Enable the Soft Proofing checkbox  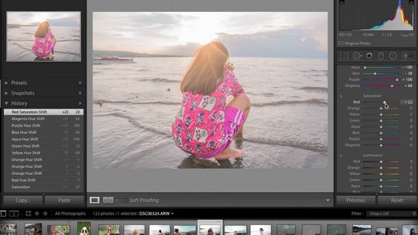[x=125, y=200]
